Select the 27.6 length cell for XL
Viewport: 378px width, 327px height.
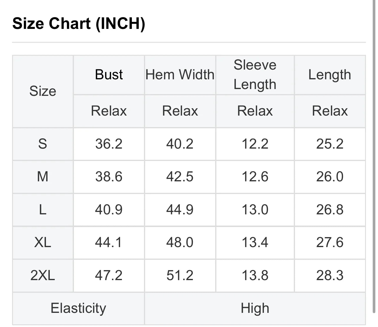(x=330, y=242)
